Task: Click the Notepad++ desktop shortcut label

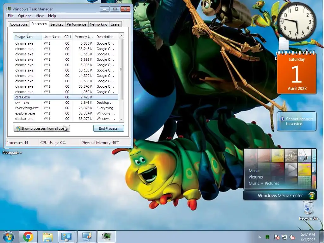Action: click(12, 153)
